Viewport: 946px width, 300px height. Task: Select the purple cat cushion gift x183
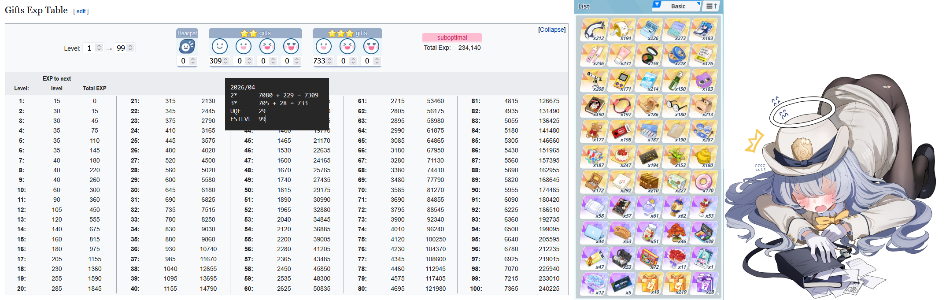click(x=704, y=81)
